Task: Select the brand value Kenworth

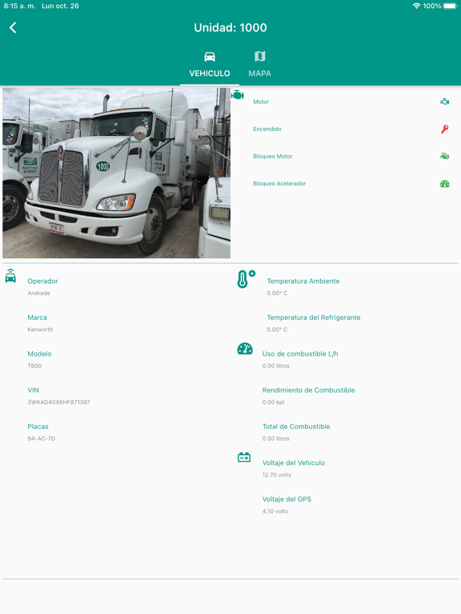Action: 40,329
